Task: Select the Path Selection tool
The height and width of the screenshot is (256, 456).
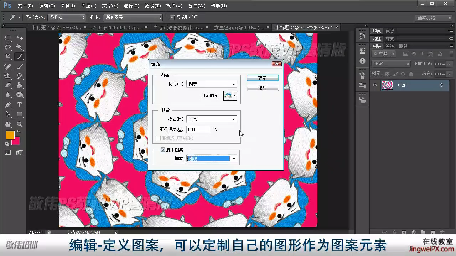Action: tap(8, 114)
